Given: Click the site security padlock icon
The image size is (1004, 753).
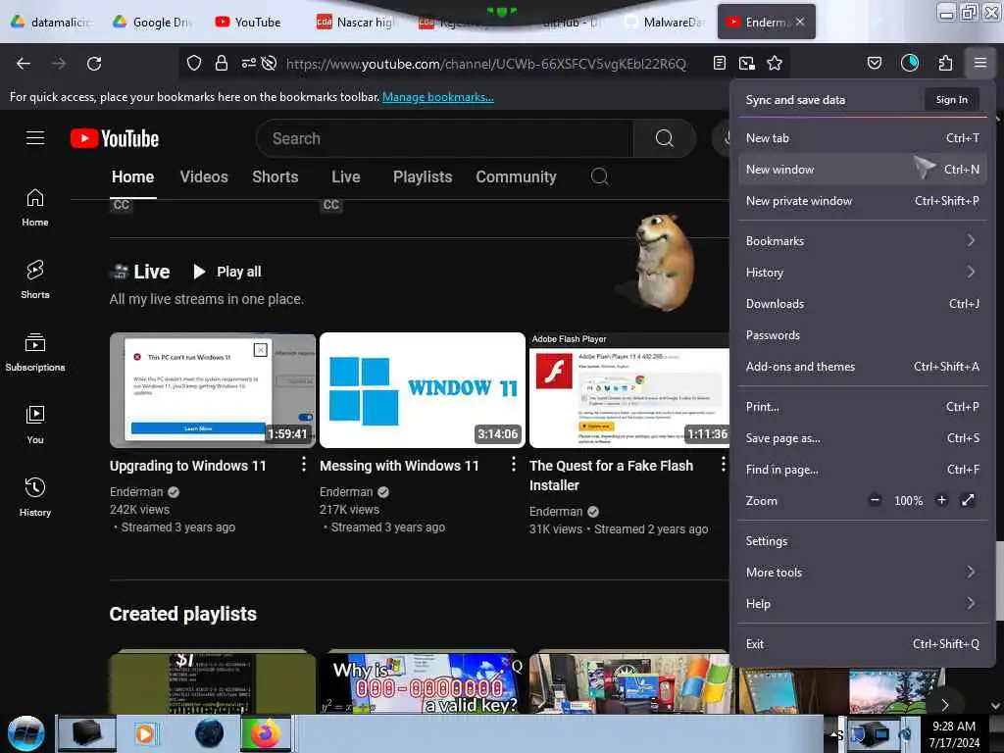Looking at the screenshot, I should 222,63.
